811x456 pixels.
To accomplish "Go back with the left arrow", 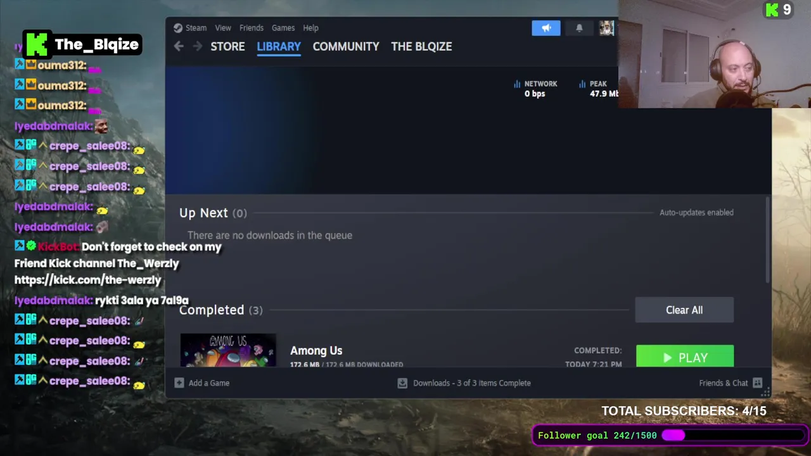I will click(x=179, y=46).
